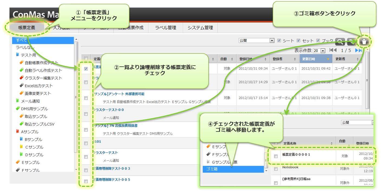Select the red クラスター編集テスト label
The height and width of the screenshot is (192, 381).
click(43, 78)
